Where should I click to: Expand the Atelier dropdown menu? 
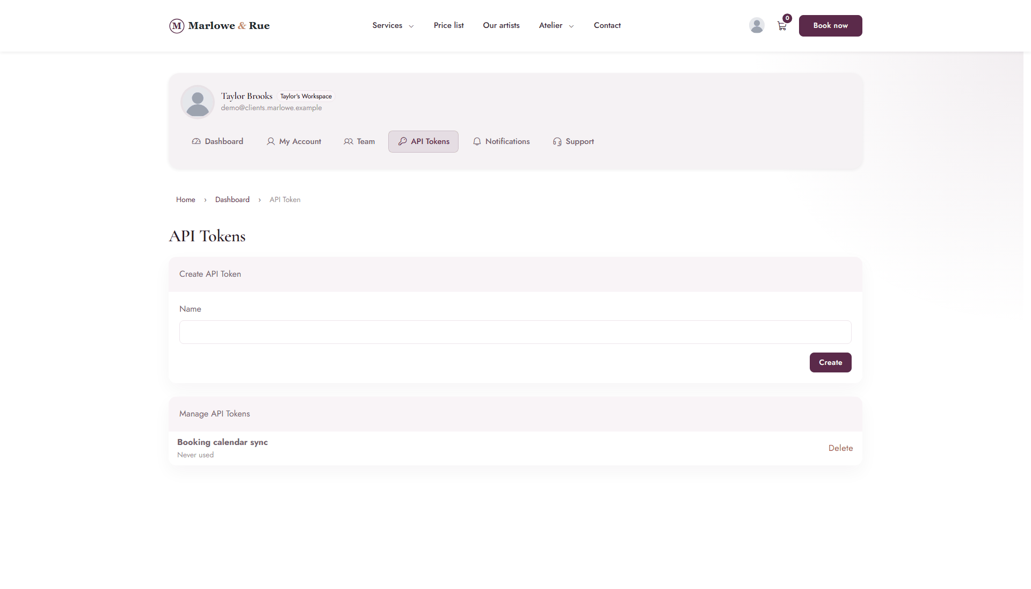point(556,25)
